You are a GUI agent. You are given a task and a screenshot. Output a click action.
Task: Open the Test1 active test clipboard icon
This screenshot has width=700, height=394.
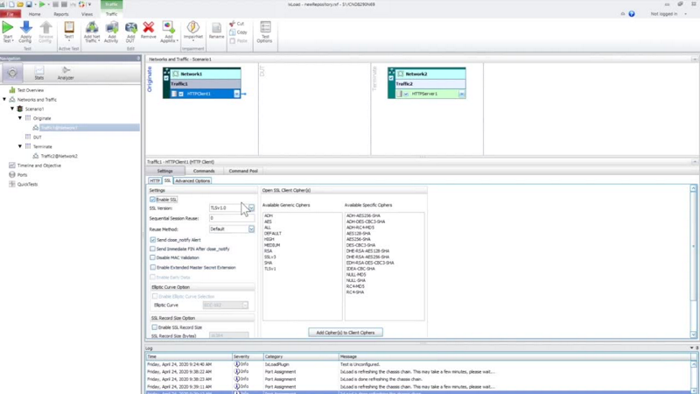click(69, 27)
